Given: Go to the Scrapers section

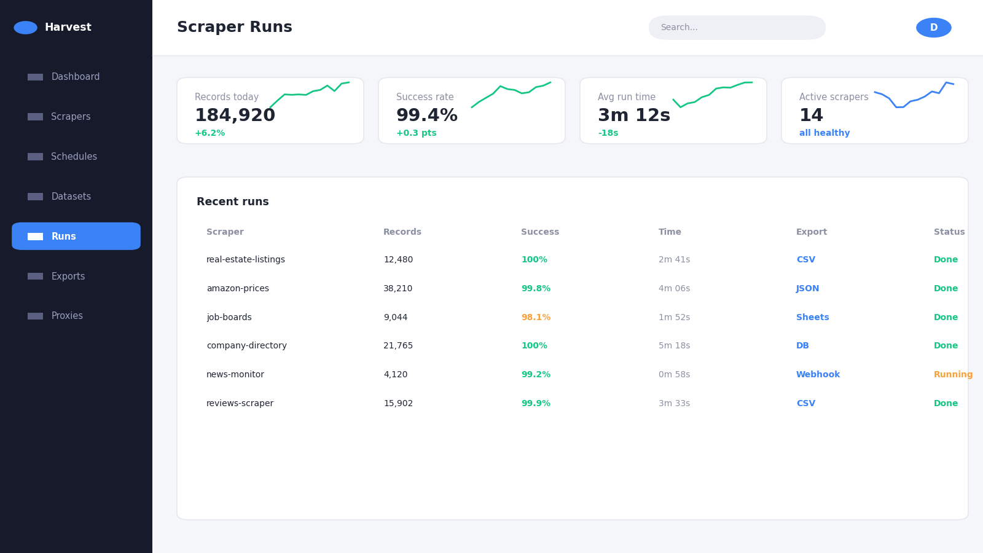Looking at the screenshot, I should 76,117.
